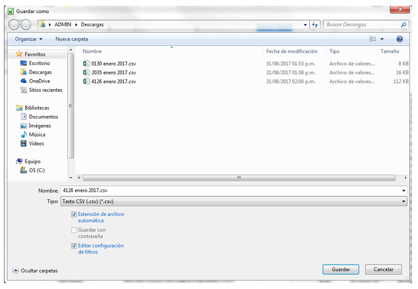
Task: Enable Guardar con contraseña checkbox
Action: 74,230
